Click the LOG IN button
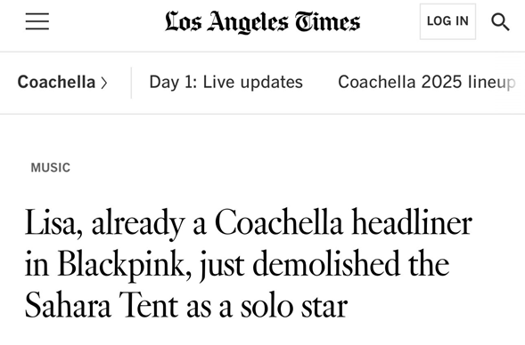The height and width of the screenshot is (345, 525). (447, 21)
